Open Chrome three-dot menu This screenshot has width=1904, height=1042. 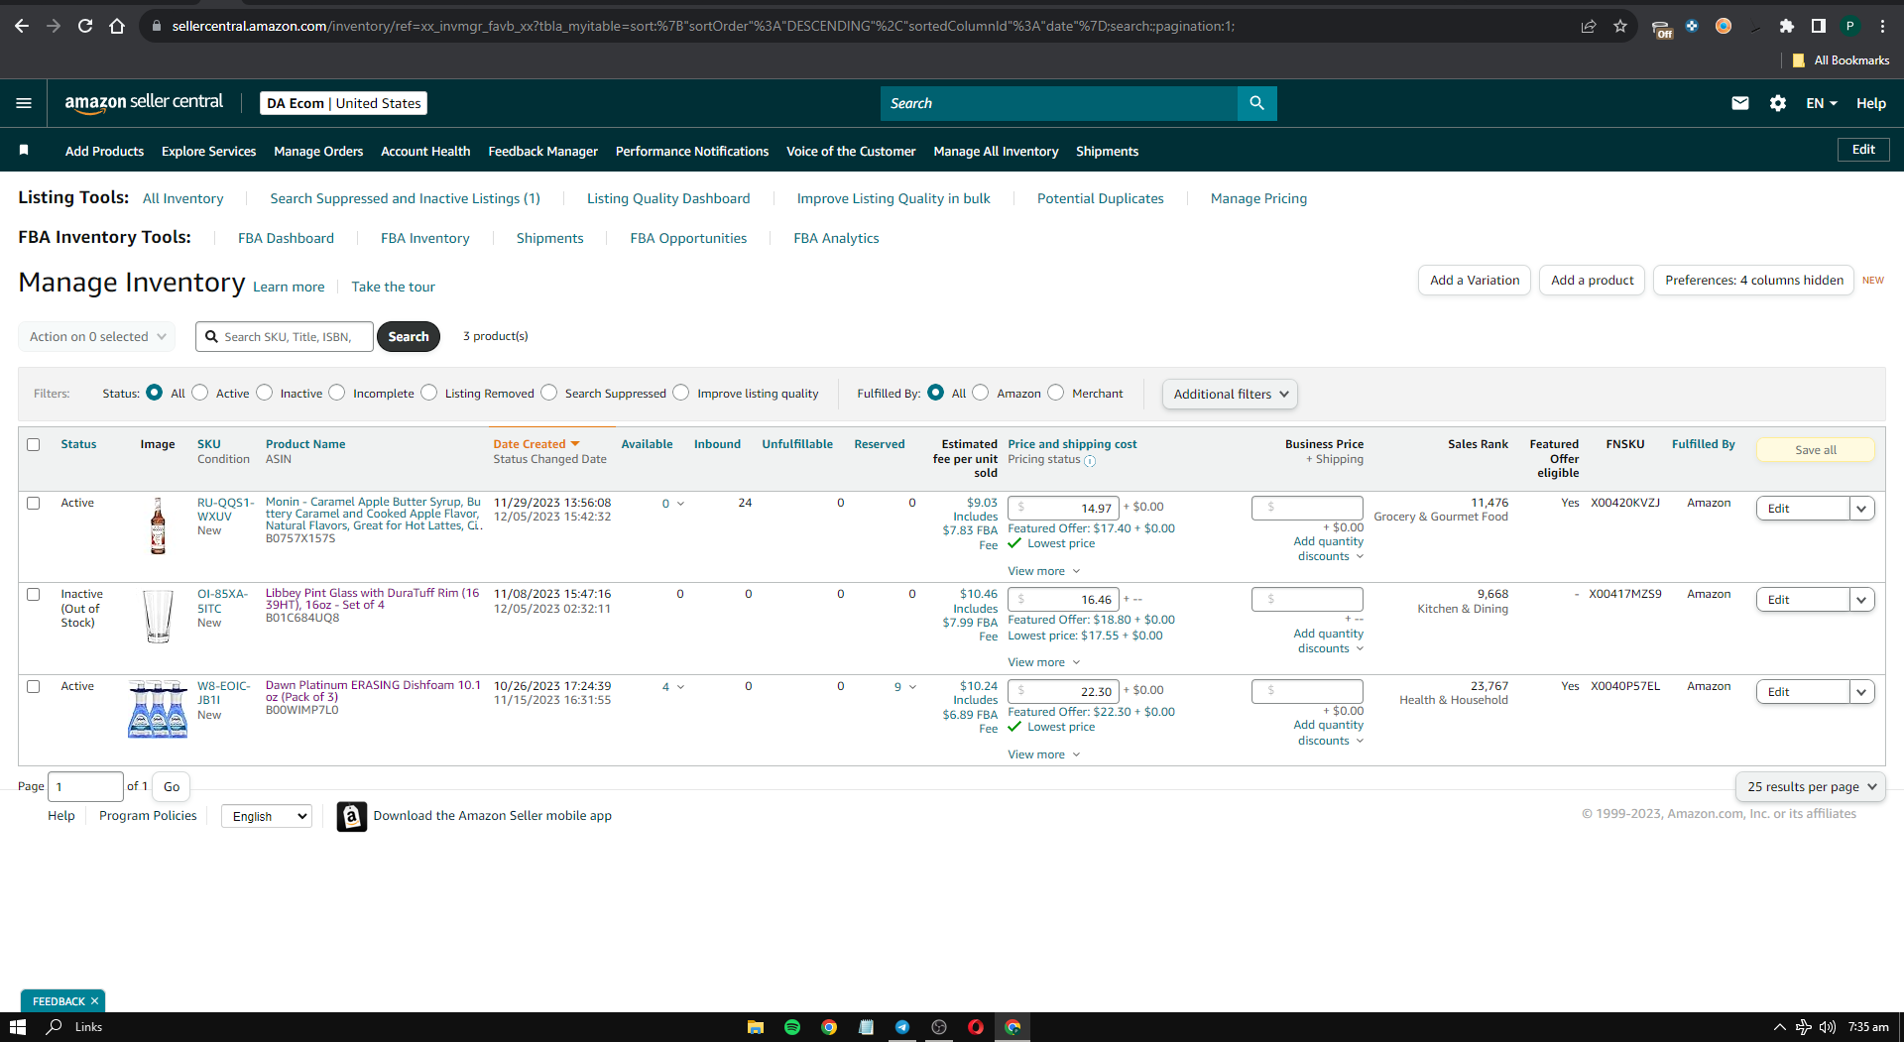1882,26
